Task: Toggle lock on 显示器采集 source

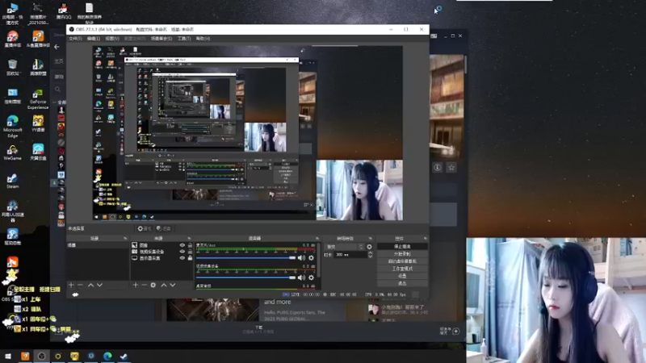Action: click(x=190, y=258)
